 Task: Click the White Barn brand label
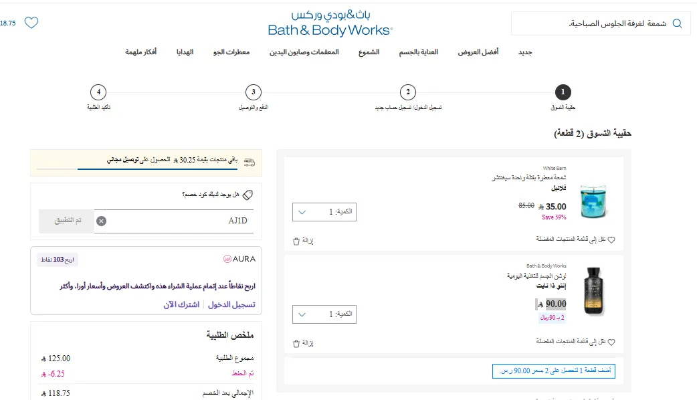[555, 168]
